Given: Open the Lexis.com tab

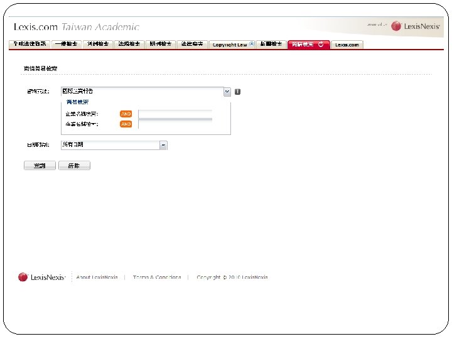Looking at the screenshot, I should coord(347,45).
